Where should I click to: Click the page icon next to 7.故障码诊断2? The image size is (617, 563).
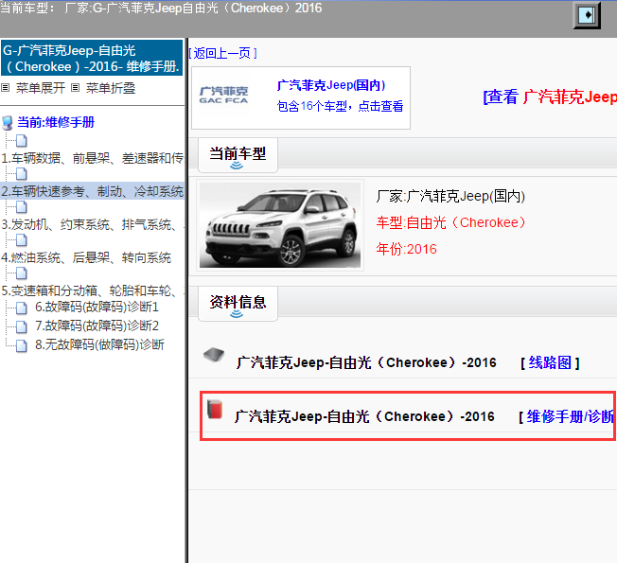click(x=21, y=326)
